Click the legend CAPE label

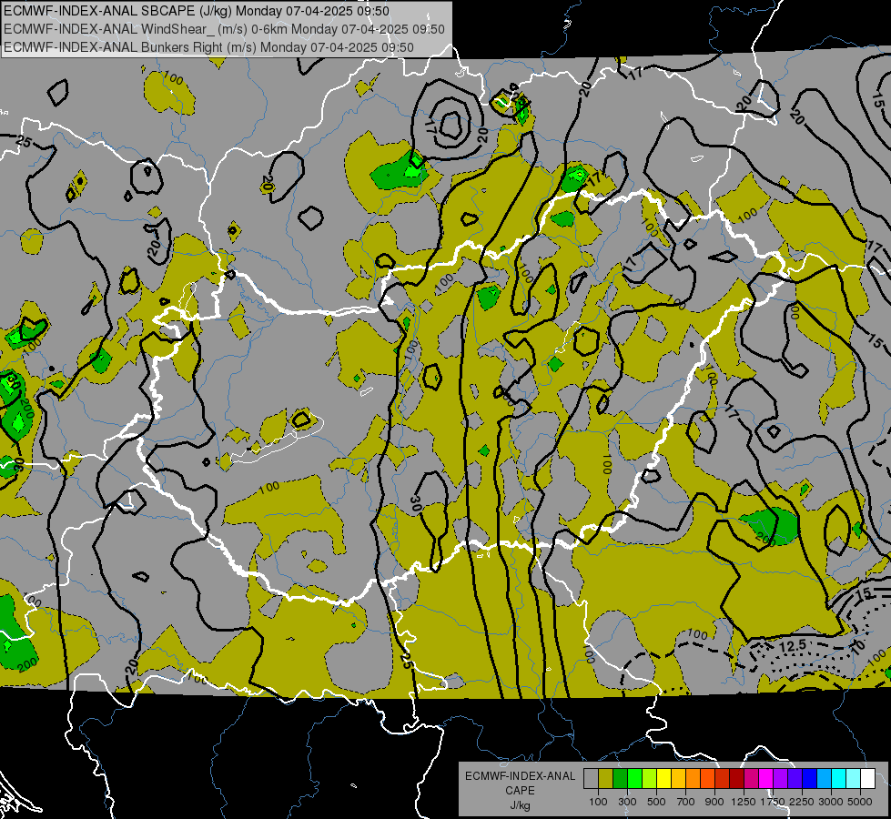pos(521,791)
